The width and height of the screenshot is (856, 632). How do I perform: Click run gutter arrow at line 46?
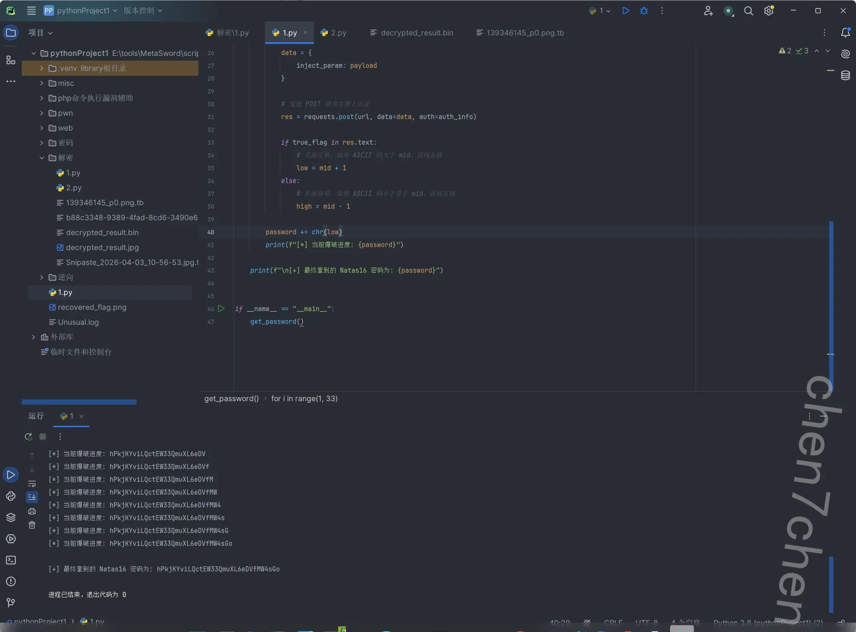coord(221,309)
